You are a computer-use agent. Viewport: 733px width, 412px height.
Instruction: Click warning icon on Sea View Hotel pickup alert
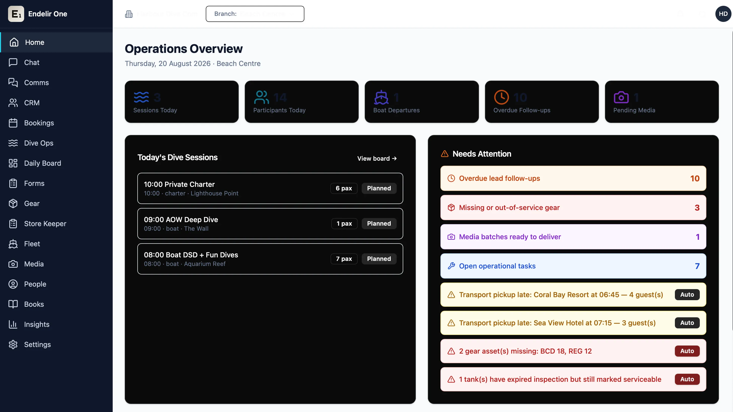(451, 323)
